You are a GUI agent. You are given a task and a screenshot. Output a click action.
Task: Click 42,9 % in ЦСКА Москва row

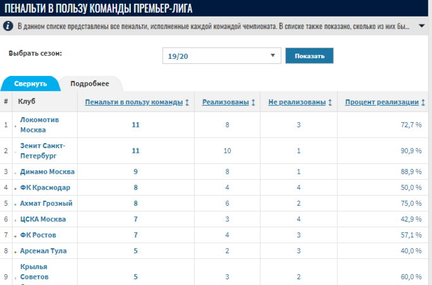coord(411,219)
